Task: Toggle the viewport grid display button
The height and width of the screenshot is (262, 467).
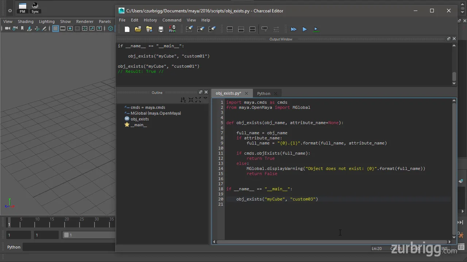Action: coord(55,29)
